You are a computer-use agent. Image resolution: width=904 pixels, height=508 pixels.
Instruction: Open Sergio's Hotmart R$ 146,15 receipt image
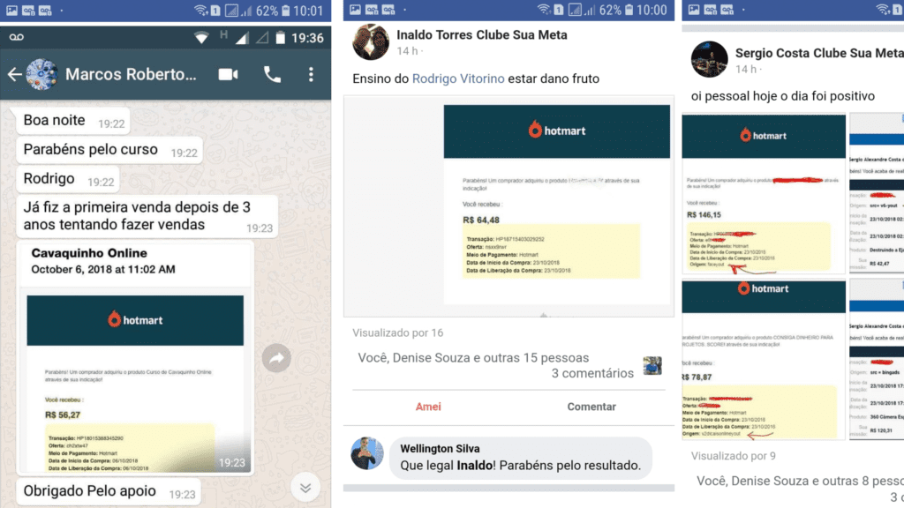click(x=764, y=193)
